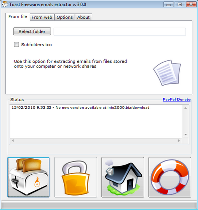Select the From file tab

point(18,17)
